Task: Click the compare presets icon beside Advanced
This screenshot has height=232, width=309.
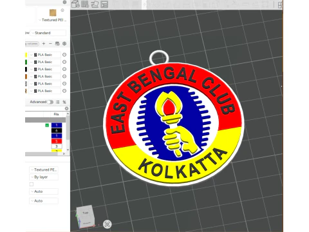Action: click(64, 102)
